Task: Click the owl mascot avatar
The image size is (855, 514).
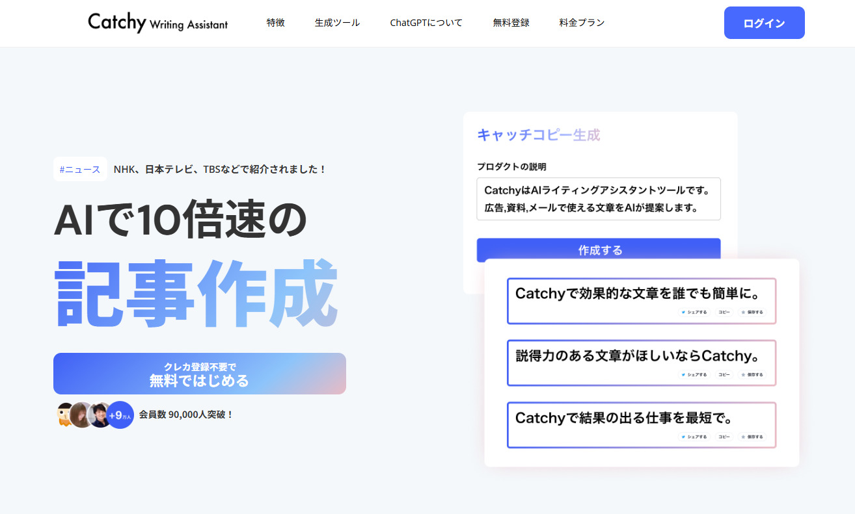Action: pos(65,415)
